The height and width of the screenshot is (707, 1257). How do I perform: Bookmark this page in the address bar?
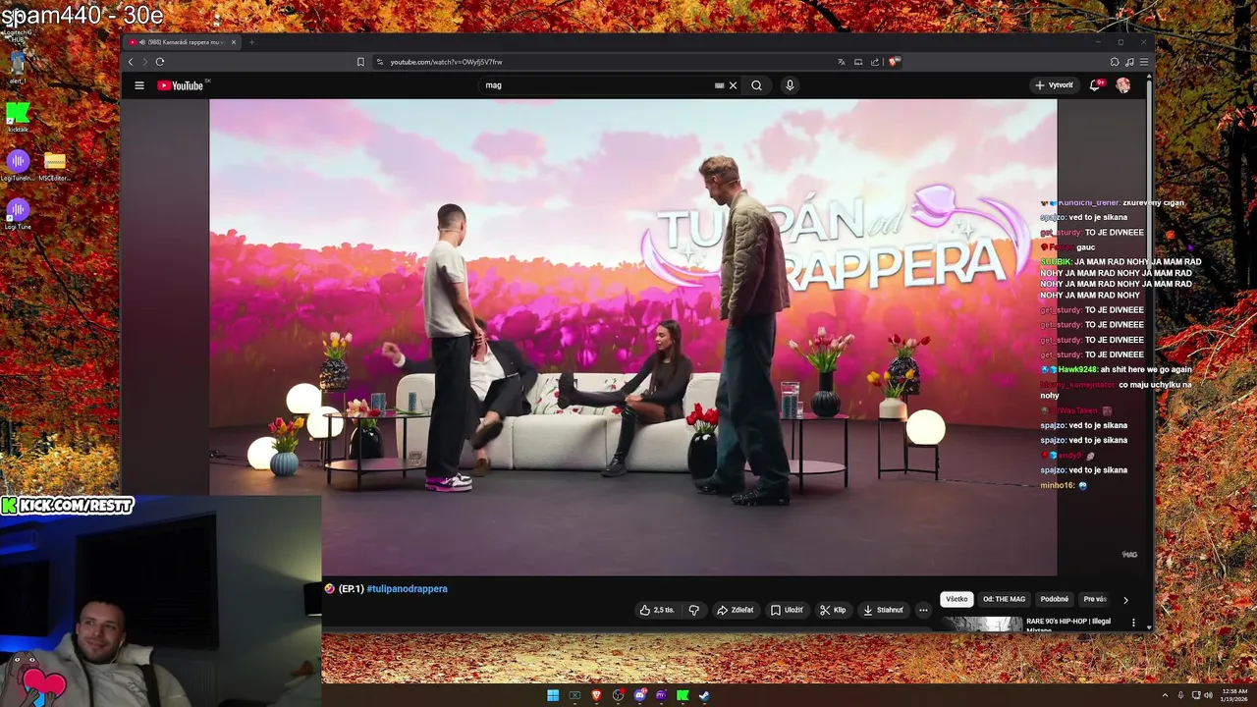click(x=360, y=62)
